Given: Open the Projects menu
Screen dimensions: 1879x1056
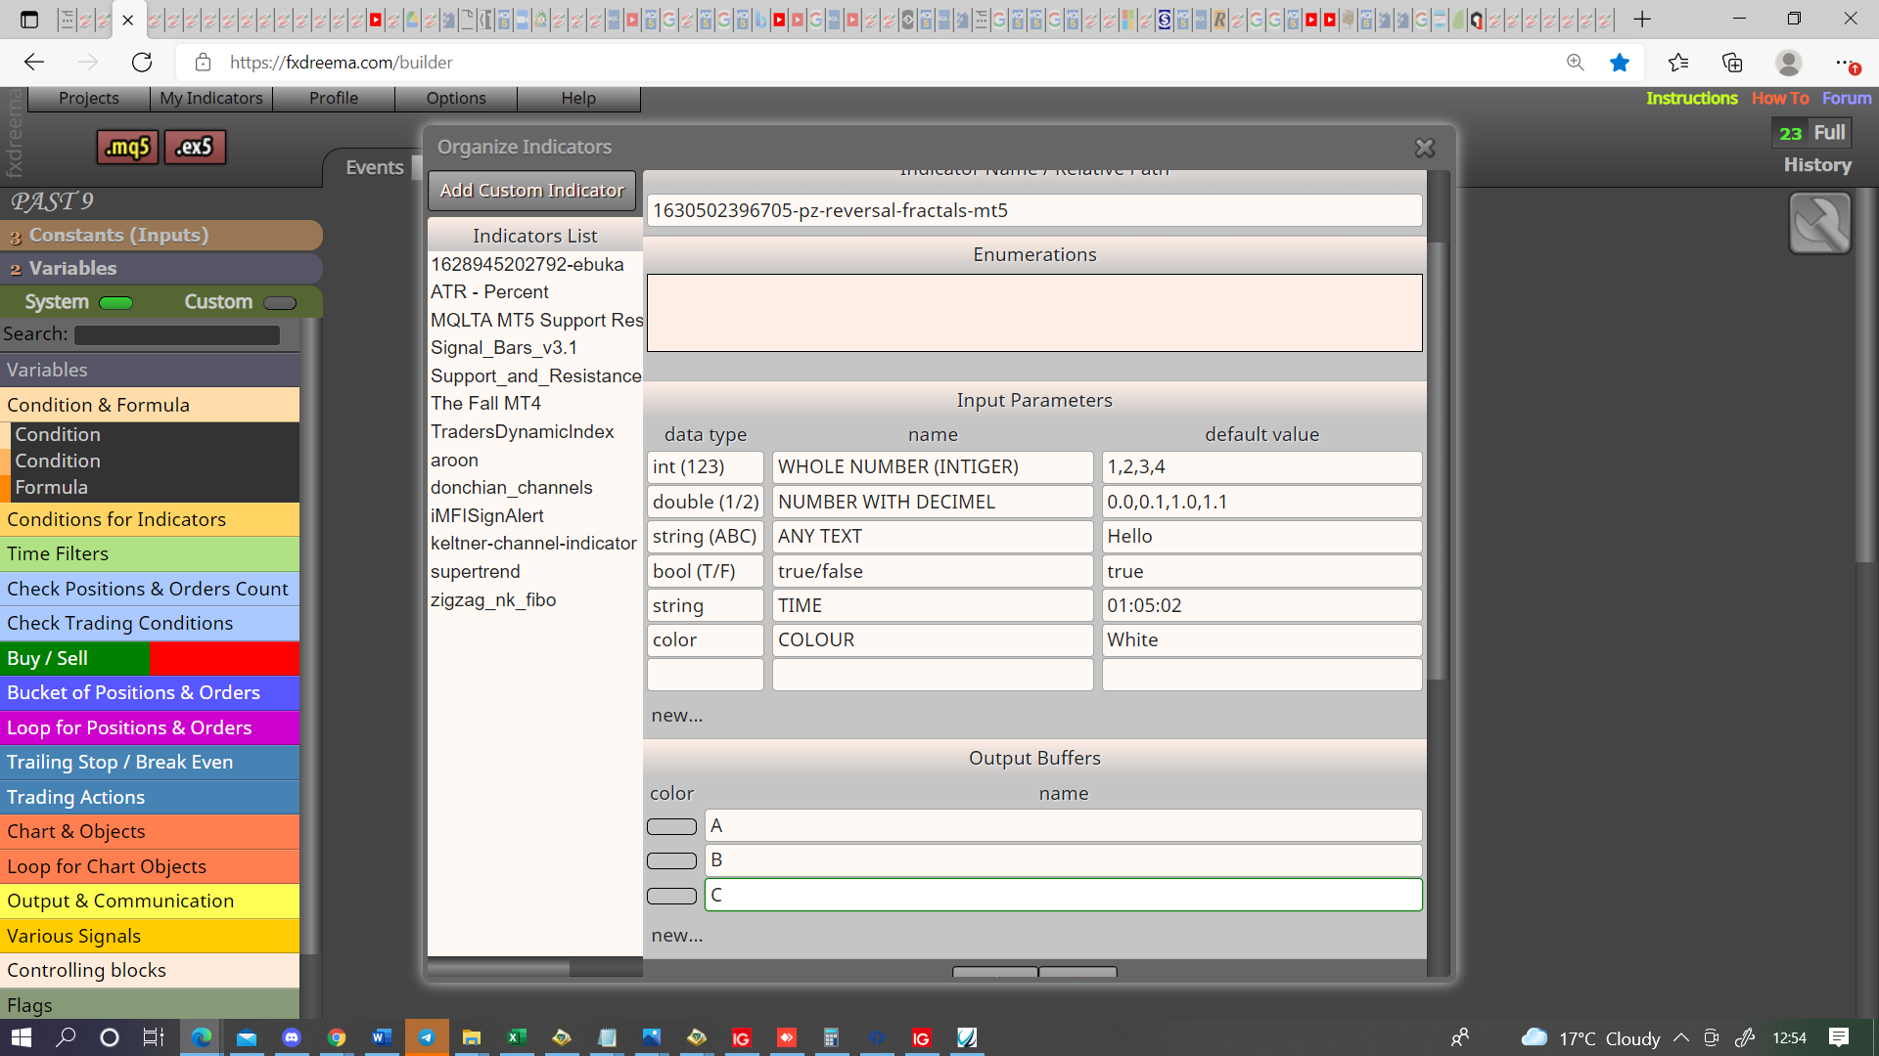Looking at the screenshot, I should [x=89, y=98].
